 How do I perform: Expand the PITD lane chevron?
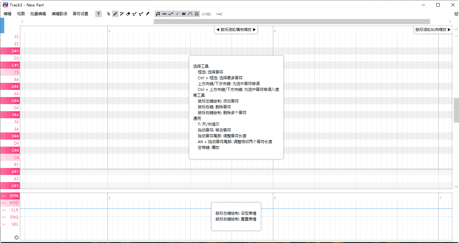point(4,203)
